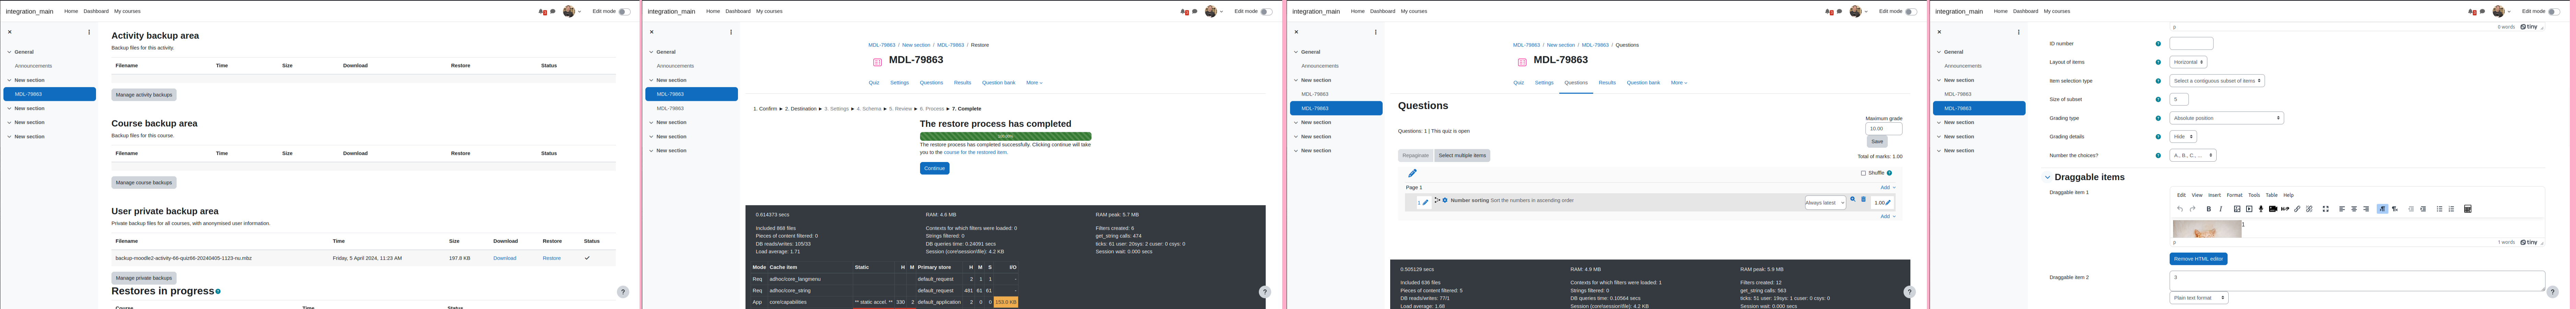Click preview magnifier for Number sorting question
2576x309 pixels.
1853,199
